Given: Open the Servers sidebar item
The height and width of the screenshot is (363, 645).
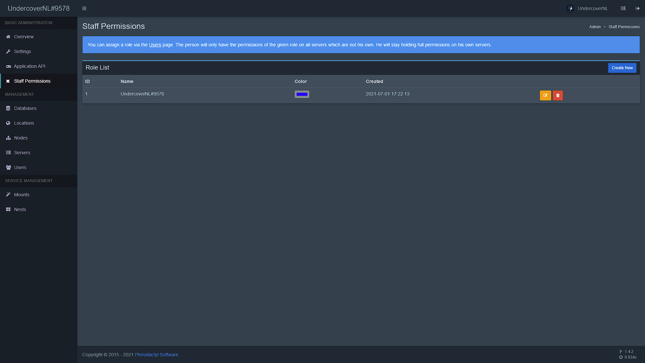Looking at the screenshot, I should [22, 153].
